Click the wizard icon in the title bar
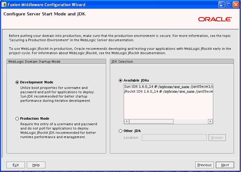 [x=4, y=5]
